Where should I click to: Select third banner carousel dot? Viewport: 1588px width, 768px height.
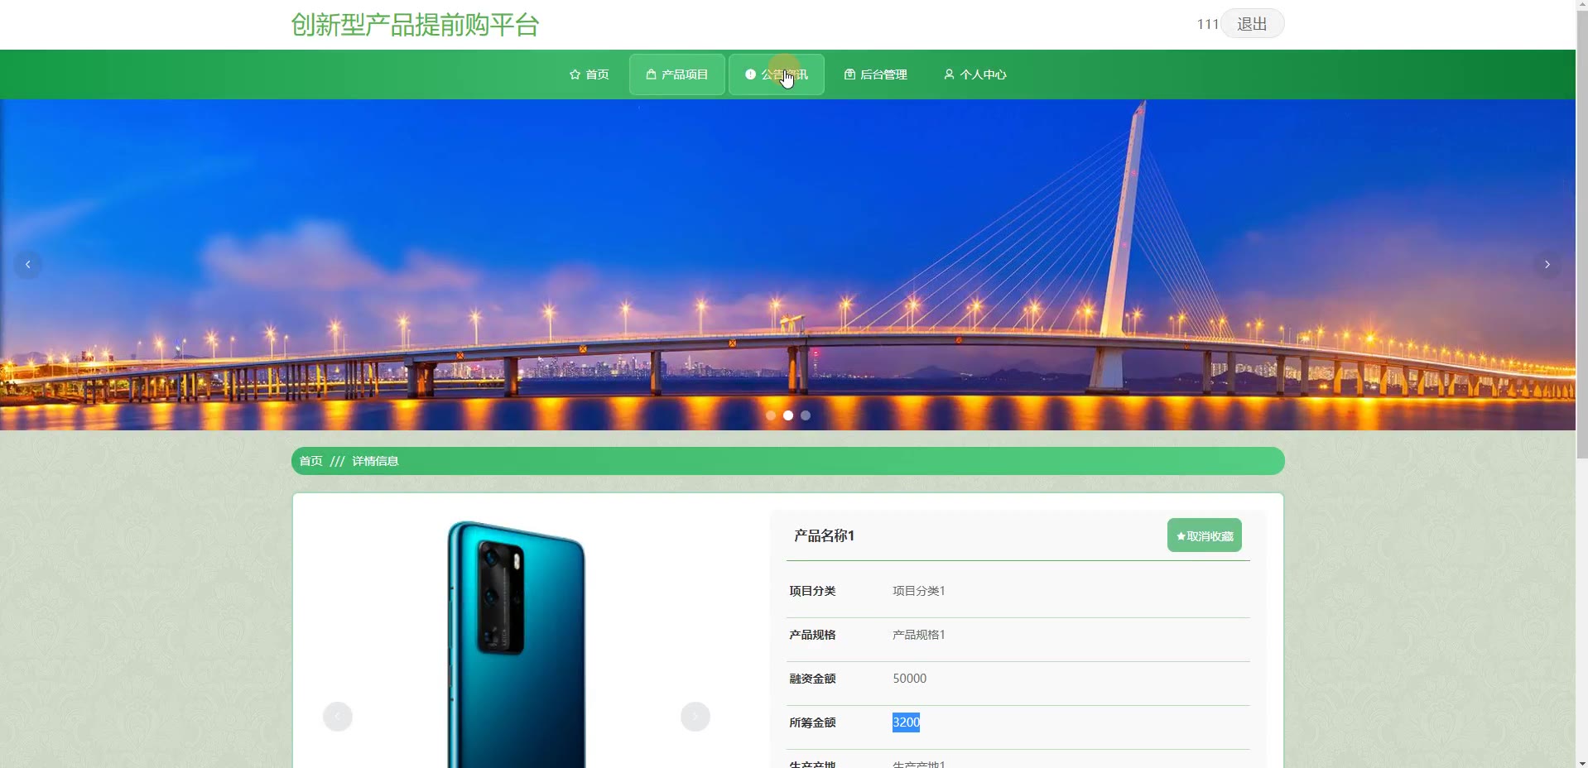[x=806, y=415]
